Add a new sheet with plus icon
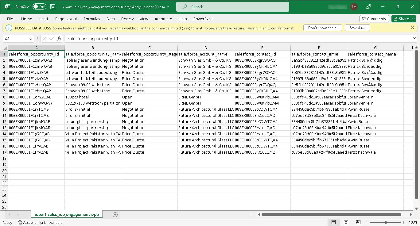The width and height of the screenshot is (420, 226). (115, 215)
